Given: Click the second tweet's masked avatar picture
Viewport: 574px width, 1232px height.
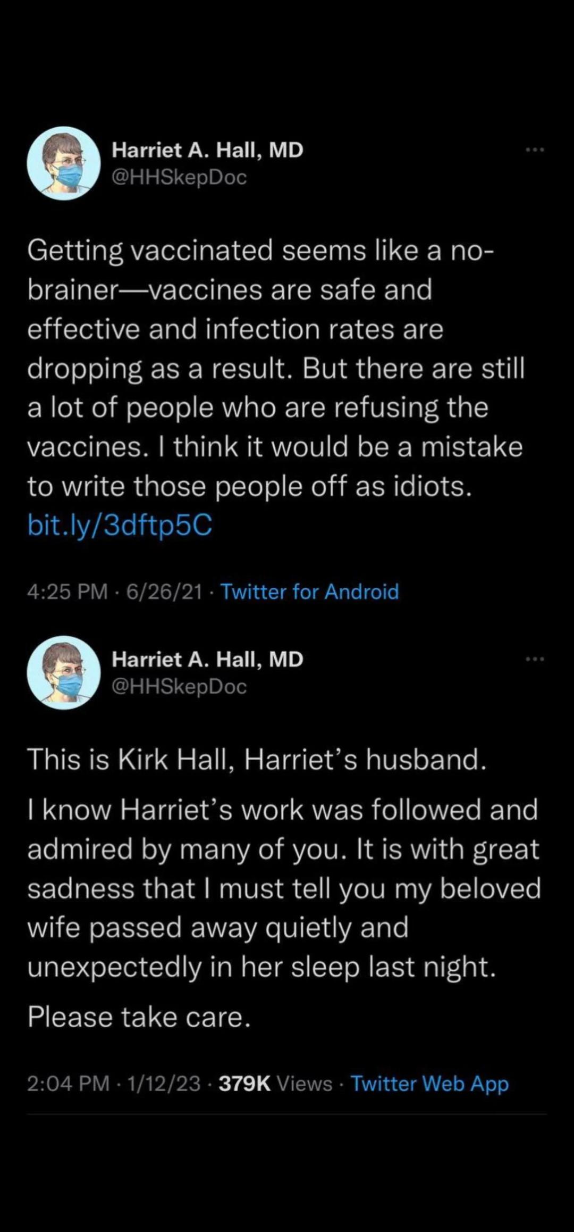Looking at the screenshot, I should [x=64, y=673].
